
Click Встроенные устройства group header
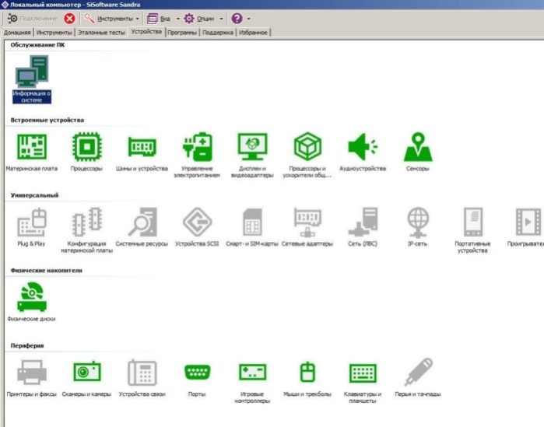coord(47,120)
